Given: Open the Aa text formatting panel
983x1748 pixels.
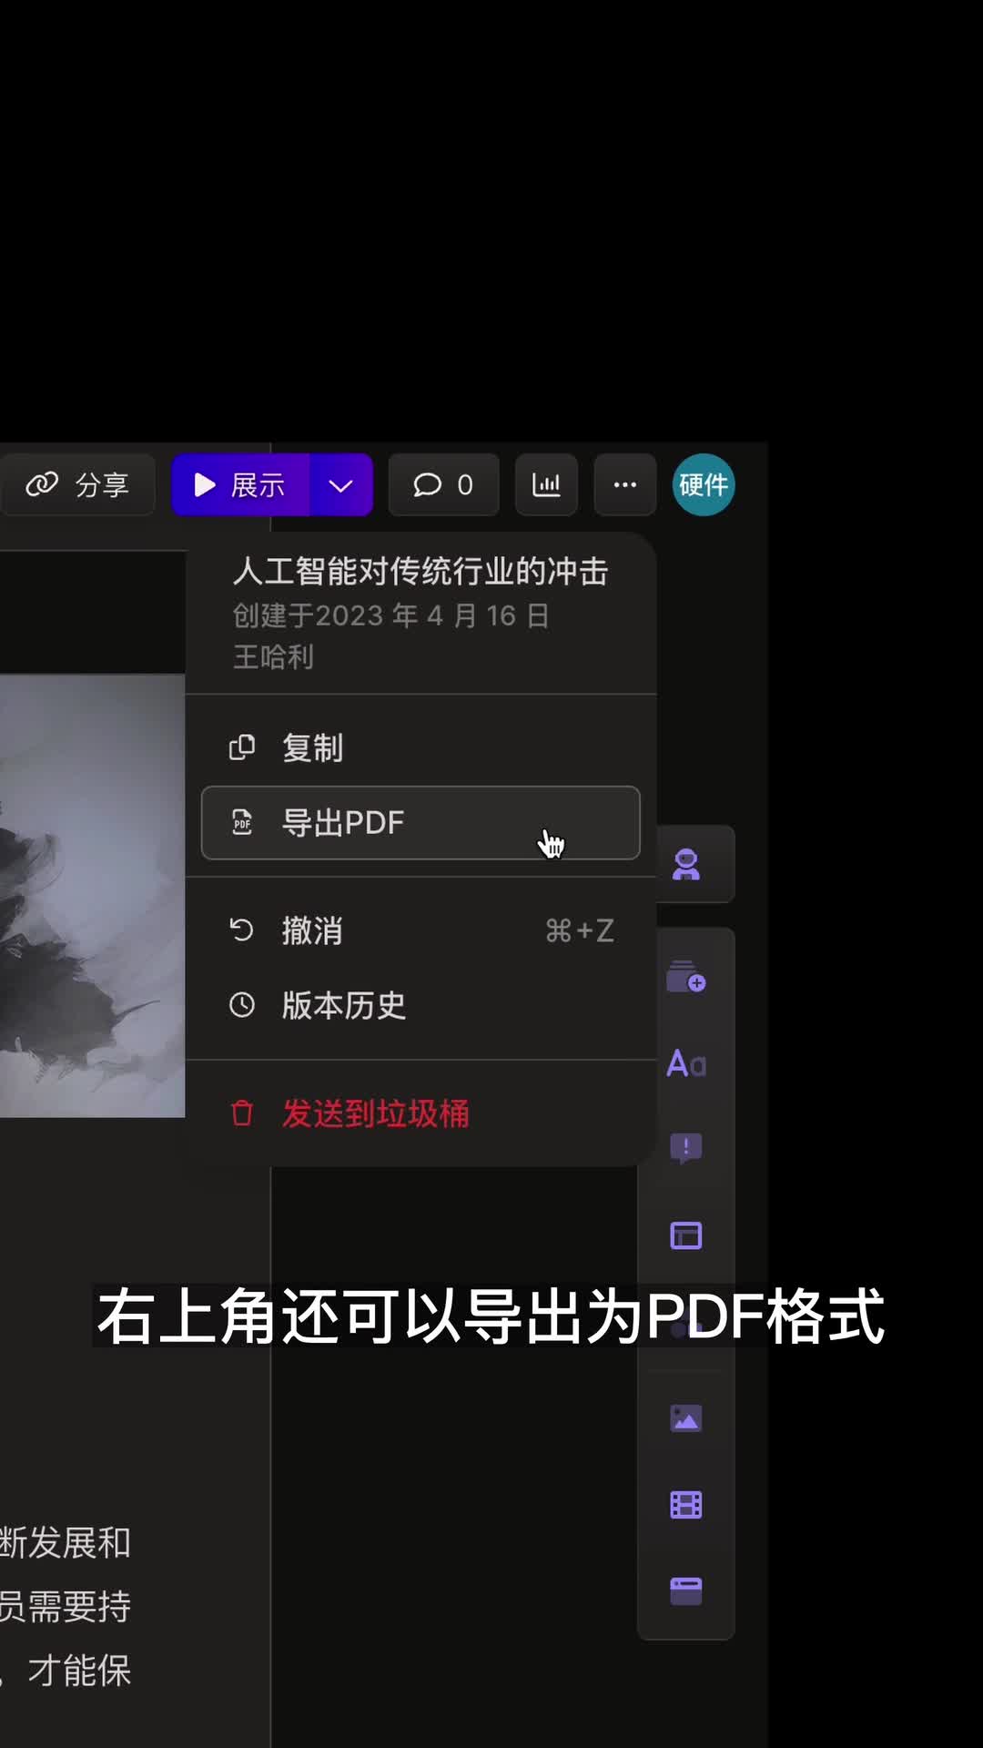Looking at the screenshot, I should (x=685, y=1063).
